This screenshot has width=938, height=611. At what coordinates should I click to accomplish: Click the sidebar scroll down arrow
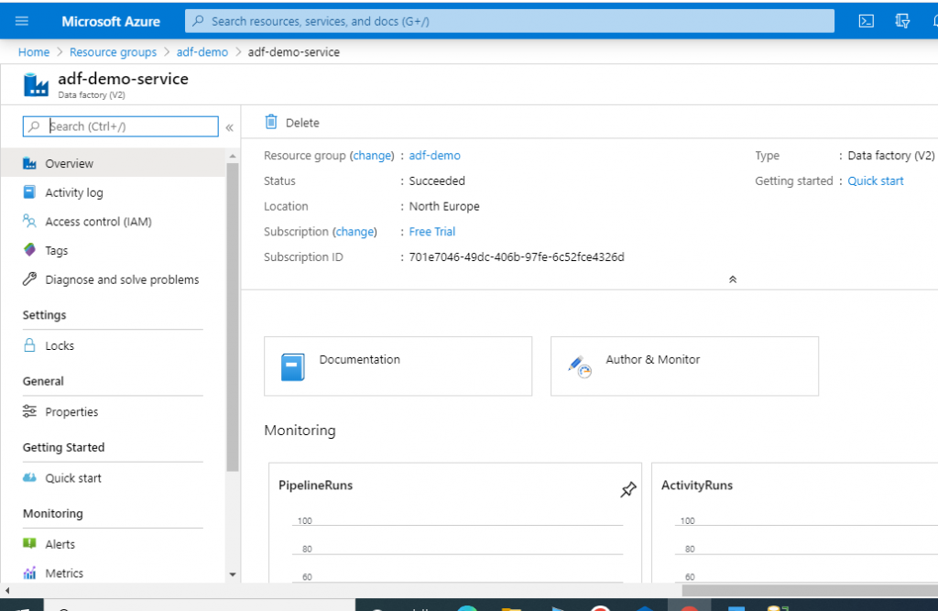(x=233, y=574)
